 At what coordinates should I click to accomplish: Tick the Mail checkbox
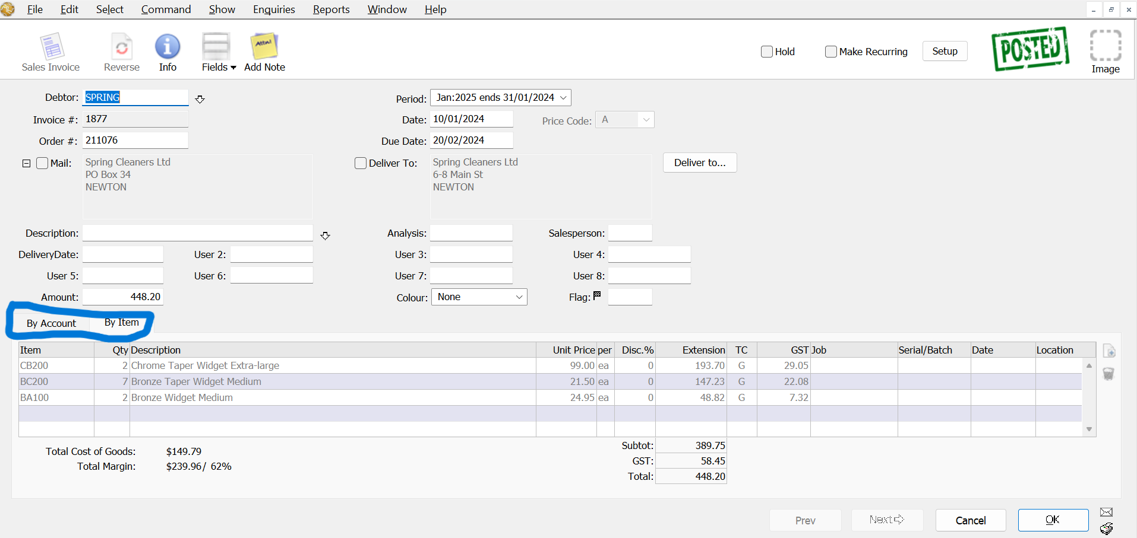point(42,163)
